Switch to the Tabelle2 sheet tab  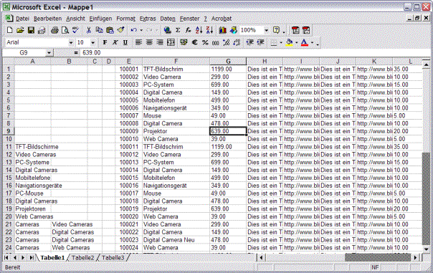pos(82,258)
